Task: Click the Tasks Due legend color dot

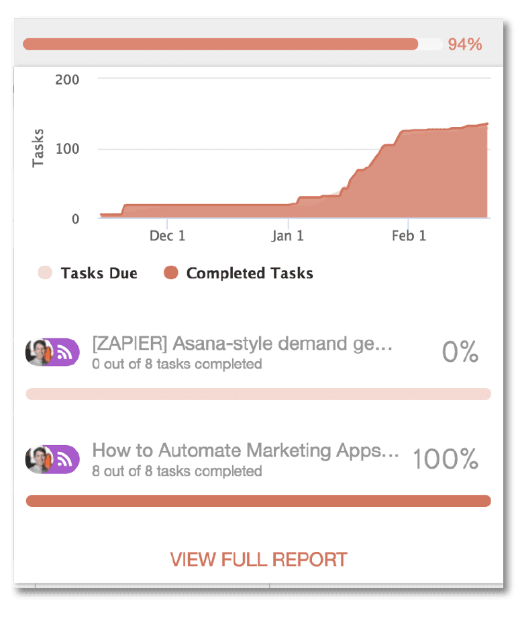Action: coord(45,273)
